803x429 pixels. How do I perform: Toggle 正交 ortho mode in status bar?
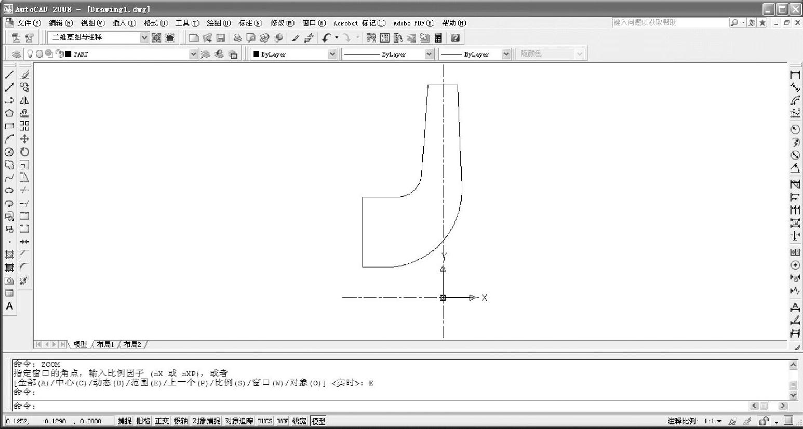(x=162, y=421)
